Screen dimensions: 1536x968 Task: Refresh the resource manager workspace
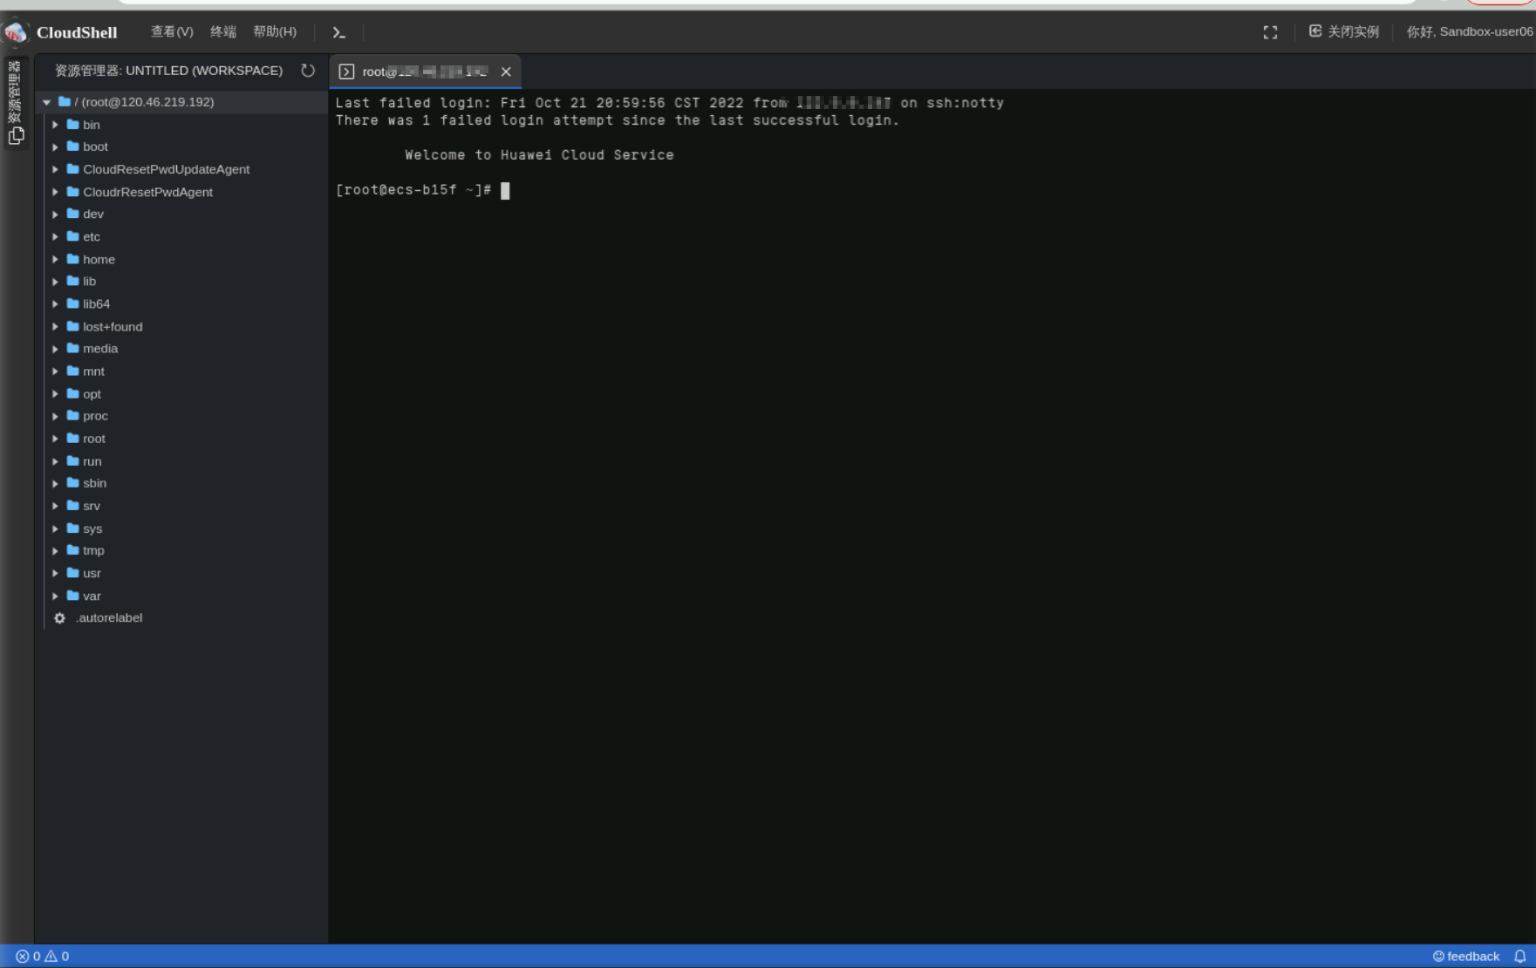point(308,71)
